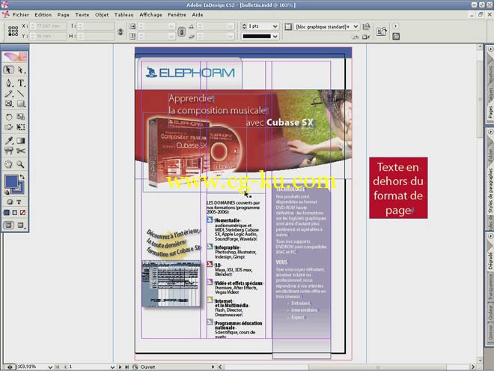494x371 pixels.
Task: Open the Objet menu
Action: (102, 15)
